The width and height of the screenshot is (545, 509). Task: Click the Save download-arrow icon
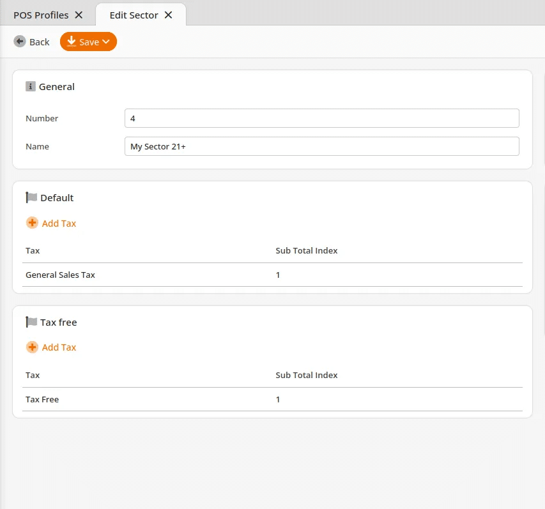point(72,41)
